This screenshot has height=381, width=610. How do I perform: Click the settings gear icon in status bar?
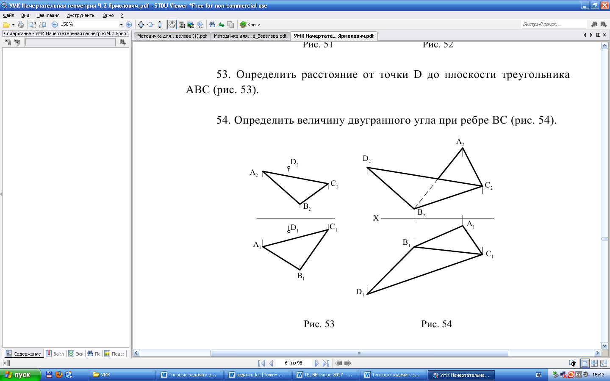(x=573, y=363)
